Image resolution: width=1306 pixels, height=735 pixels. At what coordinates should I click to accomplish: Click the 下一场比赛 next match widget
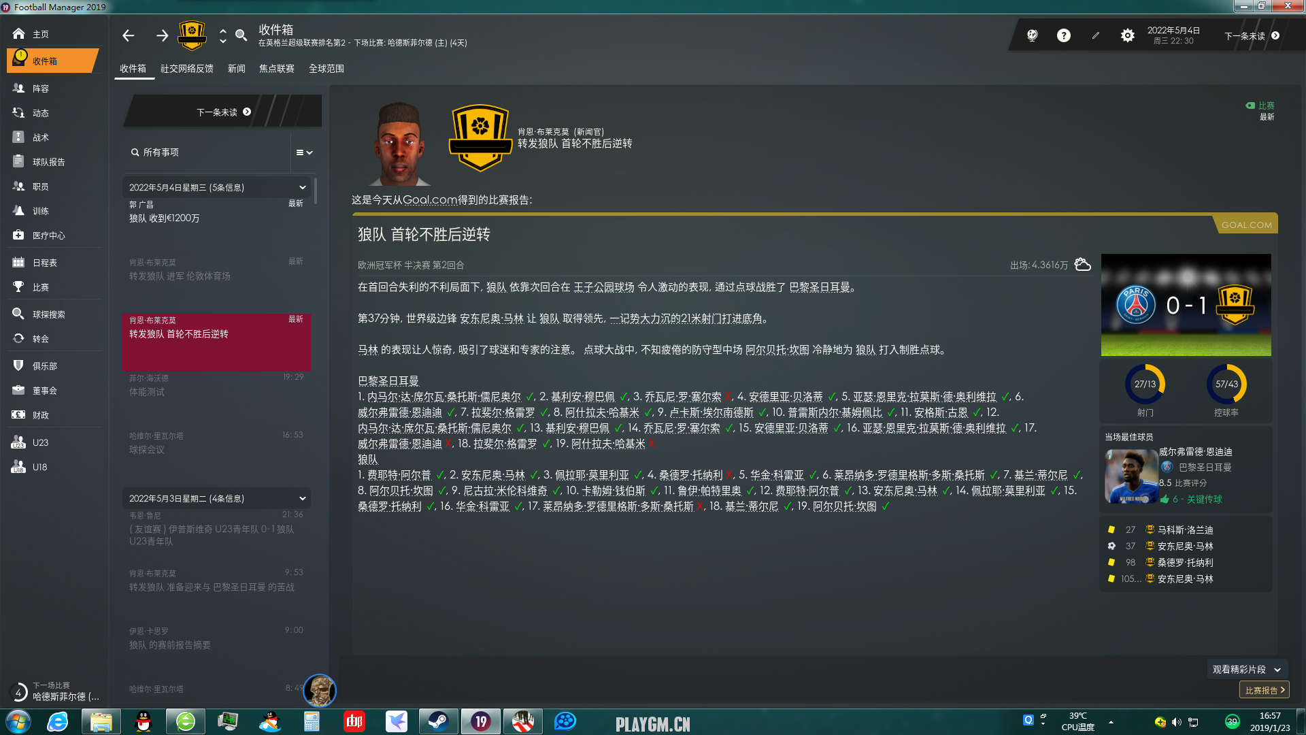pos(56,691)
